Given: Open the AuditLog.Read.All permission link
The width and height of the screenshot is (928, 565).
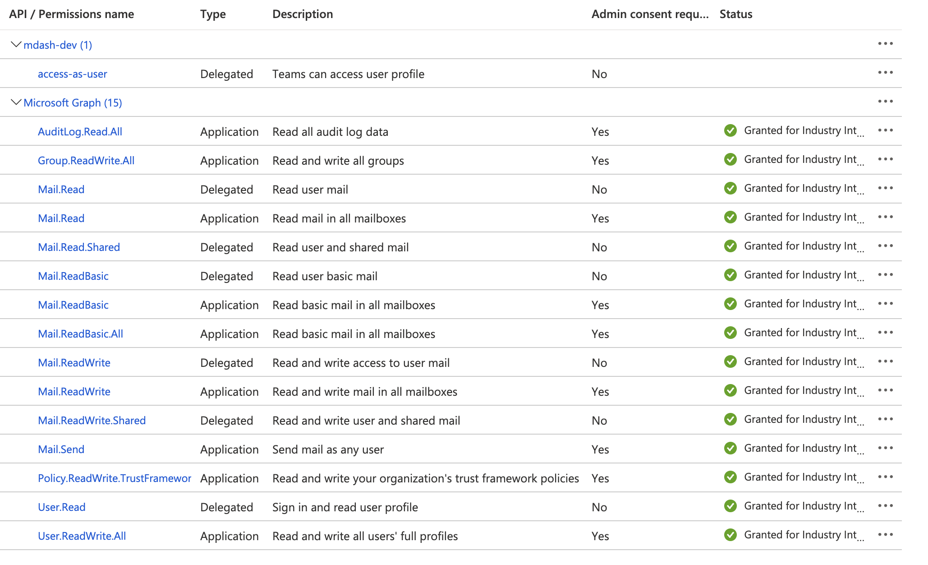Looking at the screenshot, I should pos(80,131).
